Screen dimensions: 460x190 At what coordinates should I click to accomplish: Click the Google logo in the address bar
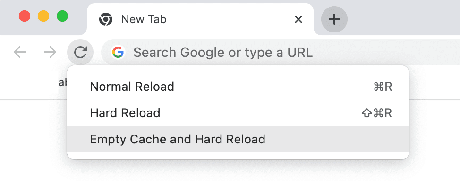[118, 52]
